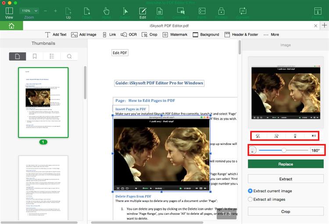Switch to search tab in sidebar
Image resolution: width=329 pixels, height=224 pixels.
point(69,57)
